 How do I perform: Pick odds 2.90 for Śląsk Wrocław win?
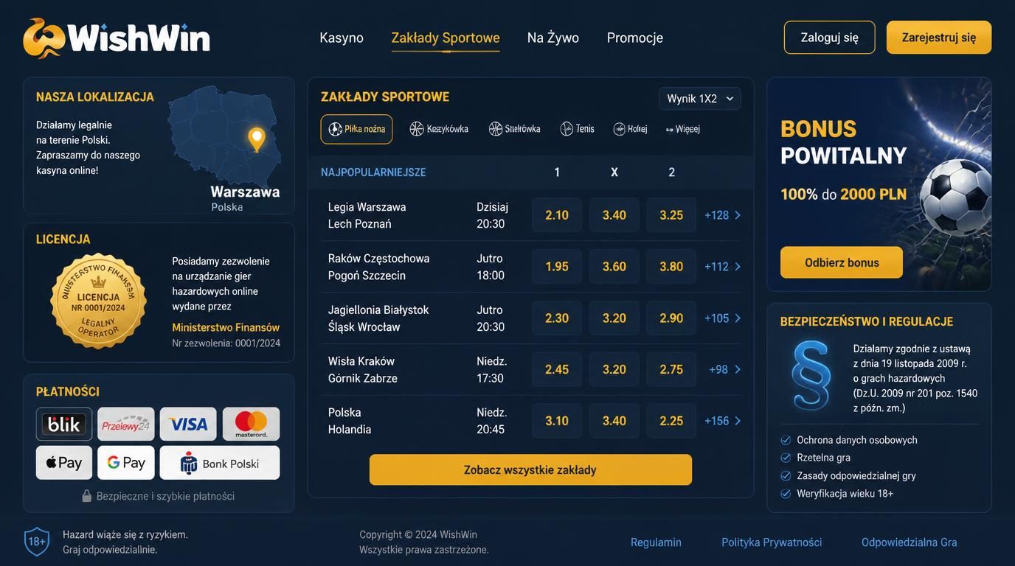pyautogui.click(x=671, y=318)
